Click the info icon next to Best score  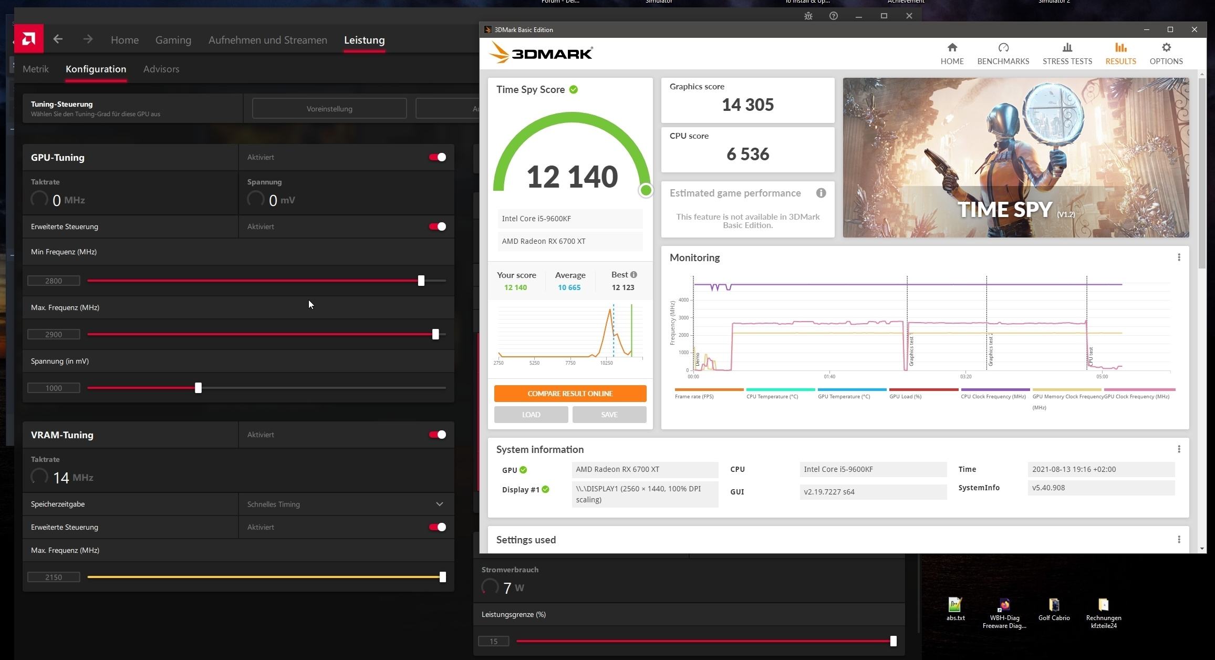click(634, 274)
